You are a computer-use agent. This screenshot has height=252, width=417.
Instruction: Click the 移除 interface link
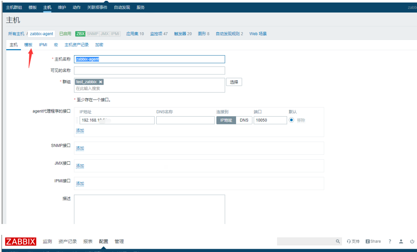pos(301,120)
